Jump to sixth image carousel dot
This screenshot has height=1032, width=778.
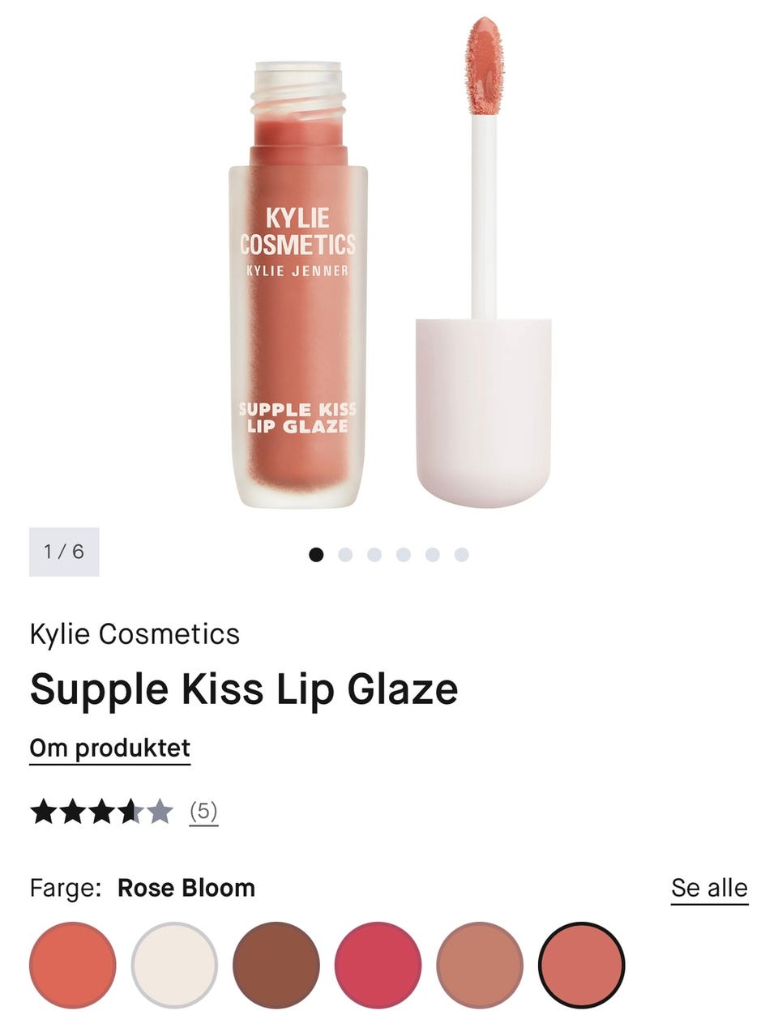[x=462, y=554]
